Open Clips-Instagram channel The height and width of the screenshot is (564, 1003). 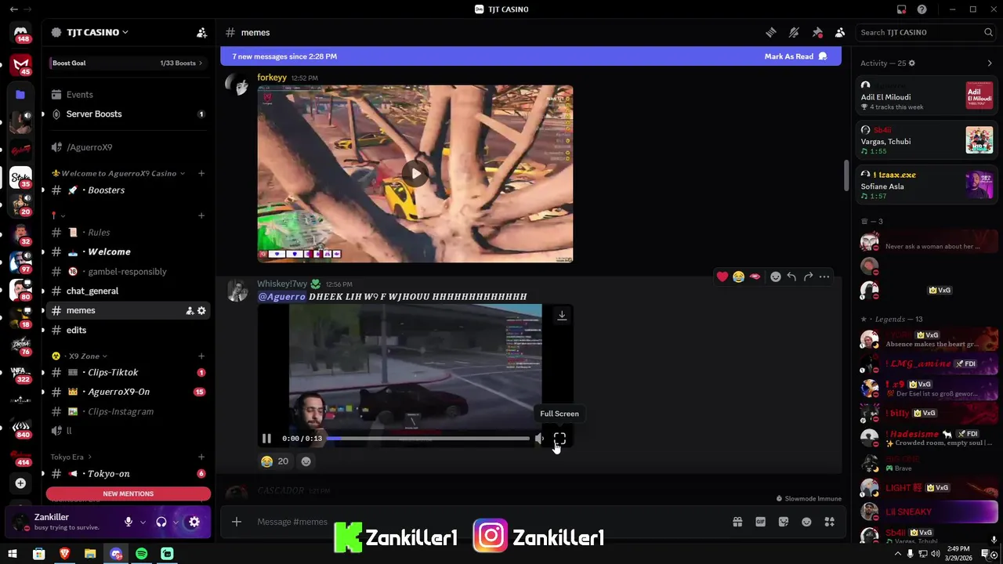tap(127, 411)
